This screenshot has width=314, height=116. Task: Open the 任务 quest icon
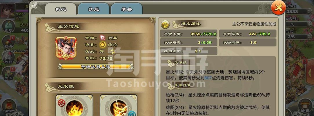pyautogui.click(x=8, y=42)
